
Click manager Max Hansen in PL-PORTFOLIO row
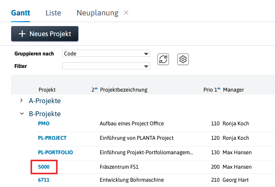click(237, 152)
